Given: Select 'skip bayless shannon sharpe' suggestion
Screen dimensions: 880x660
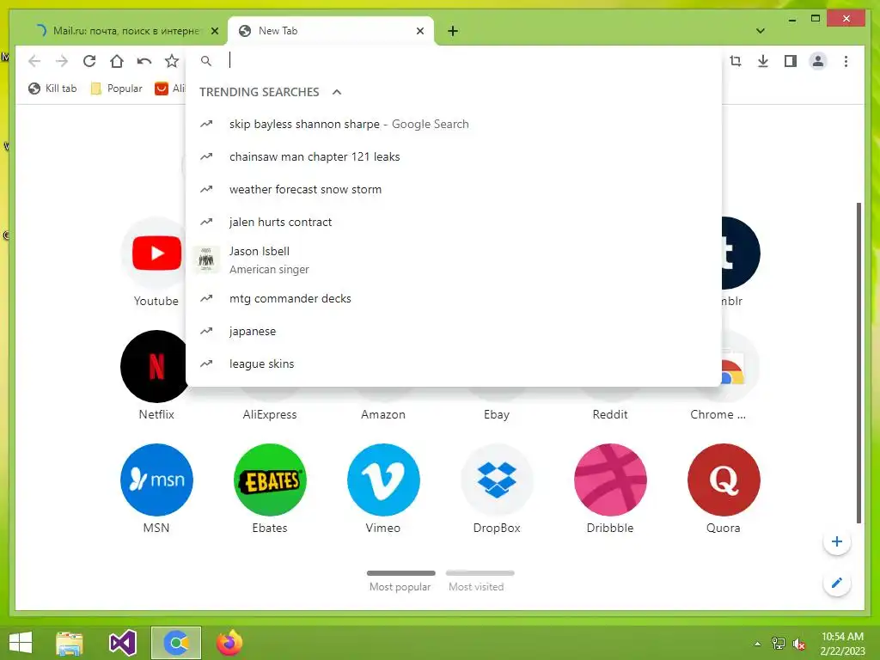Looking at the screenshot, I should pyautogui.click(x=454, y=124).
